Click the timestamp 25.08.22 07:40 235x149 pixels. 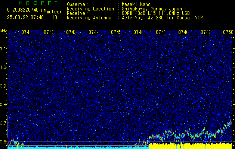[25, 18]
